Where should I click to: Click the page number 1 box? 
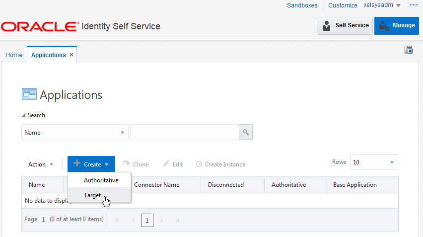click(147, 220)
